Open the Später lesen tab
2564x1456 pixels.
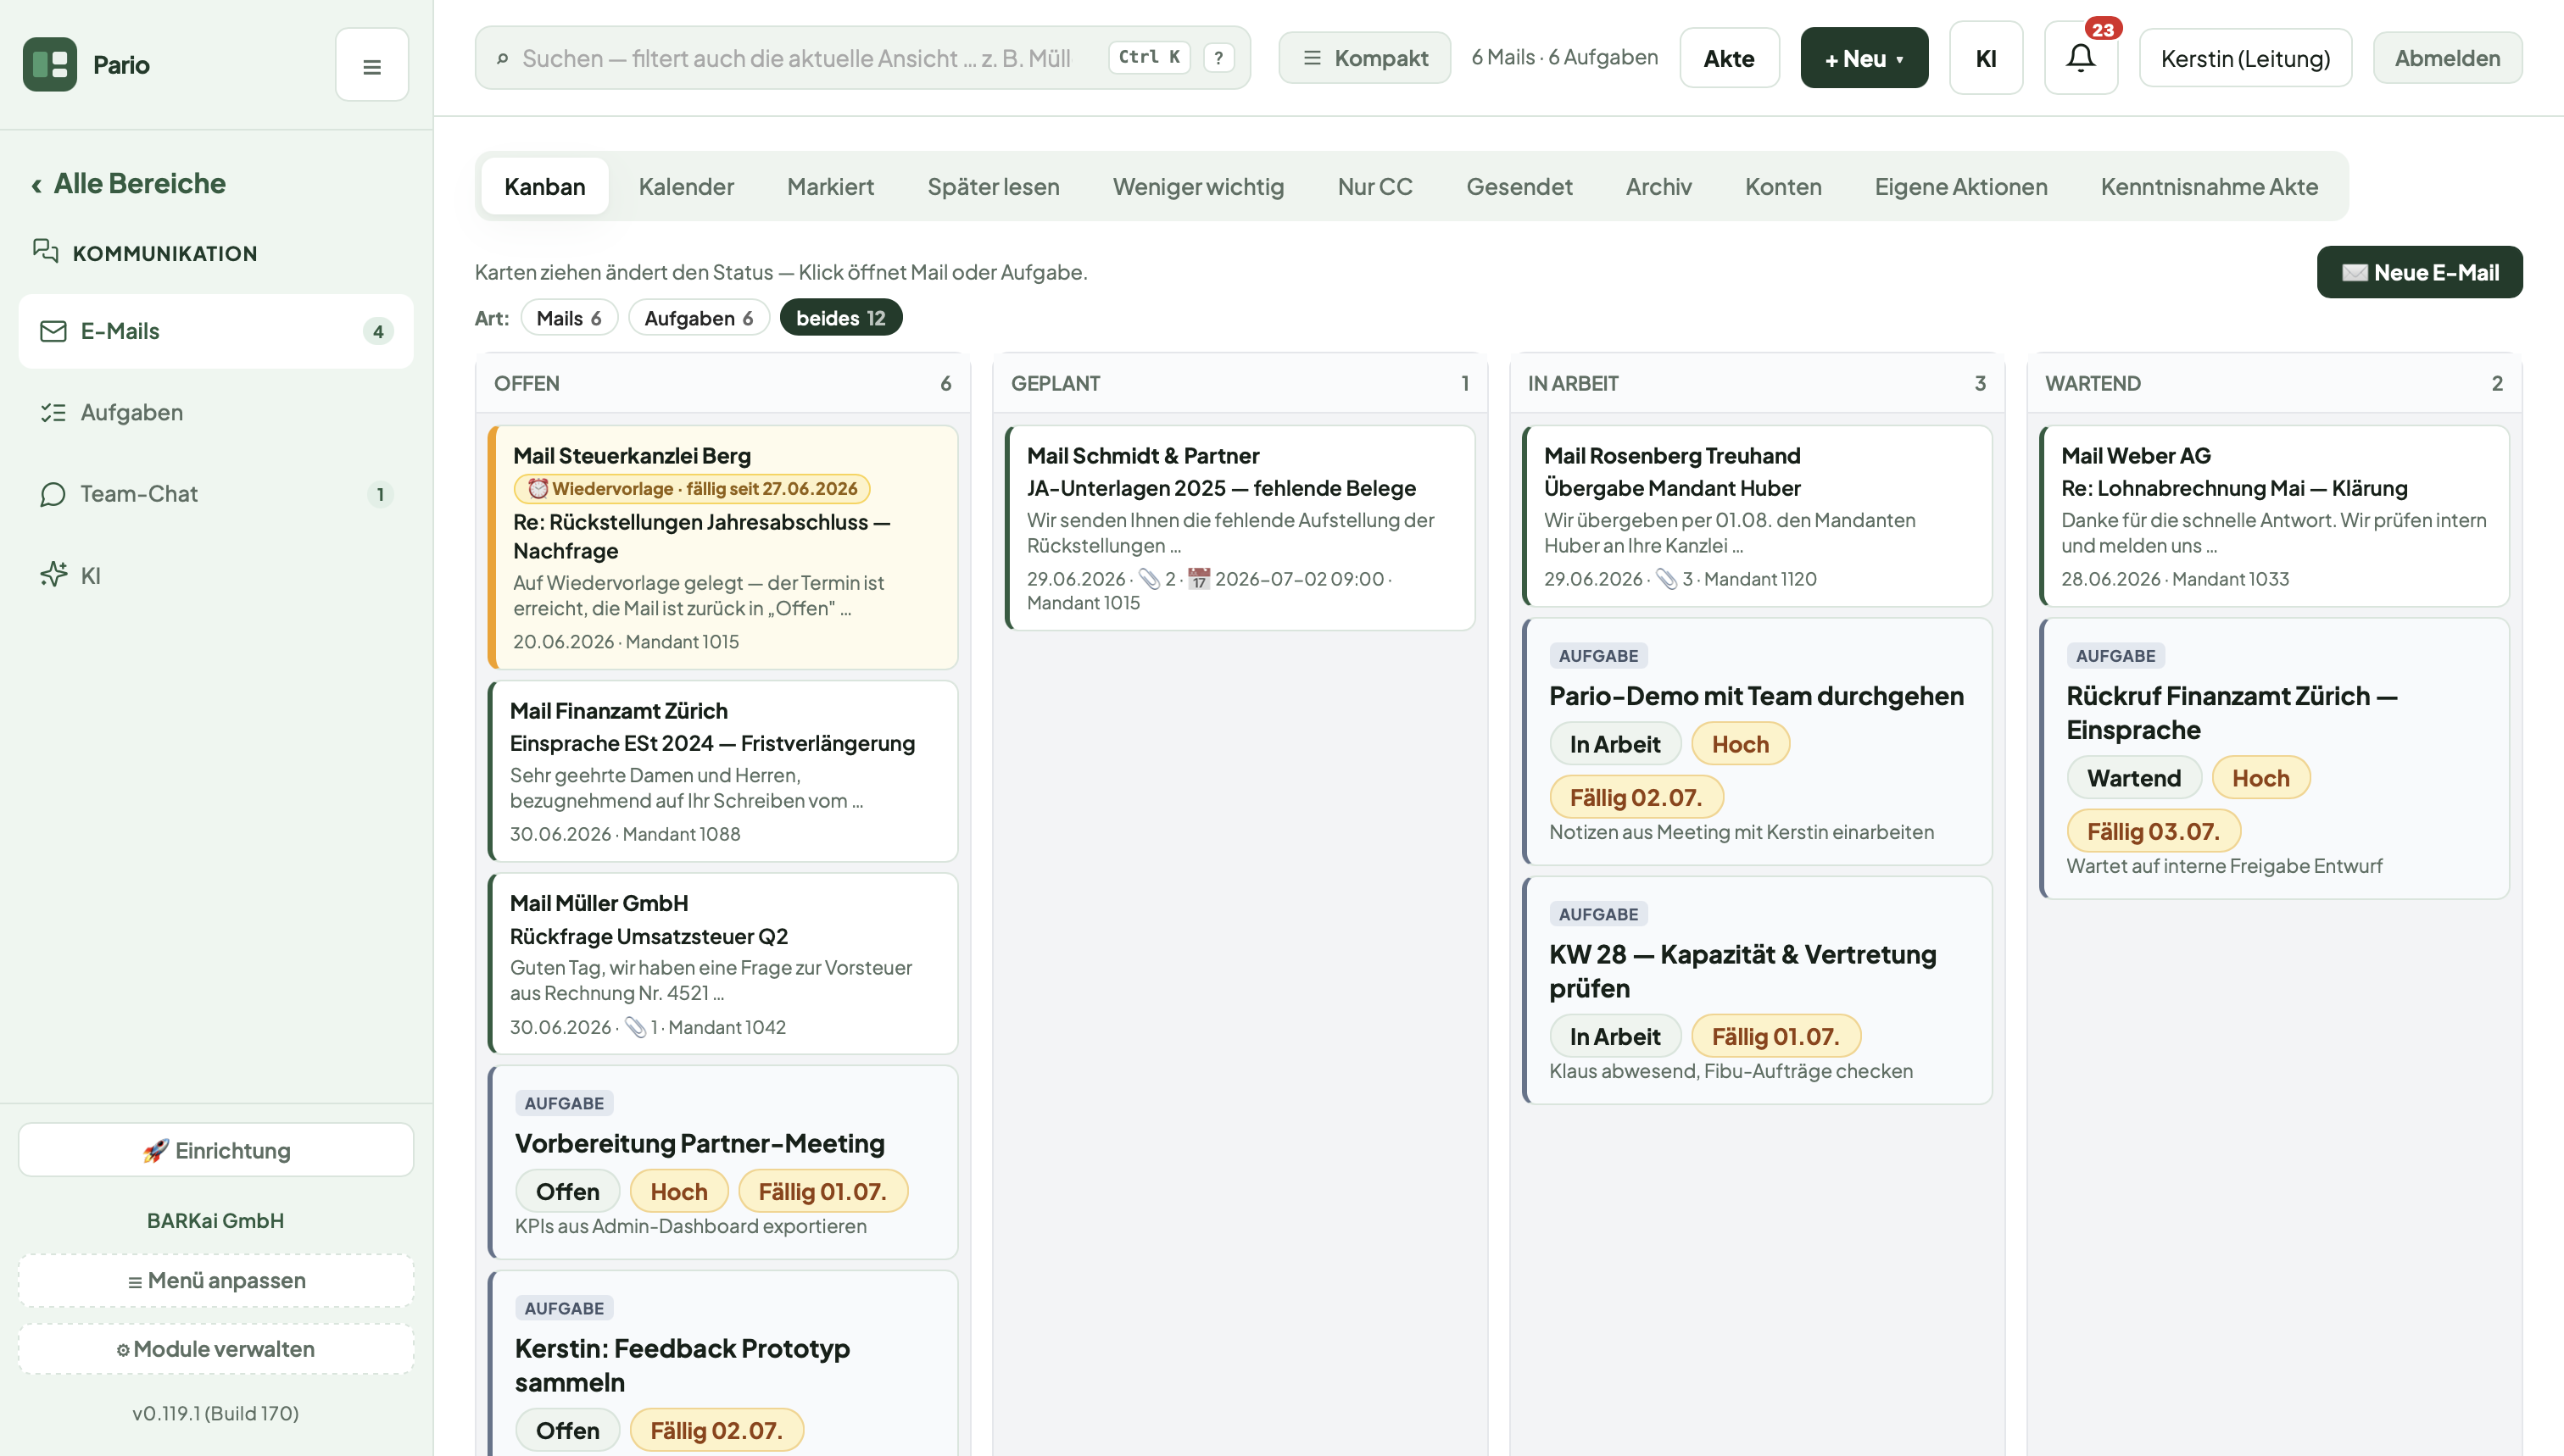coord(994,186)
